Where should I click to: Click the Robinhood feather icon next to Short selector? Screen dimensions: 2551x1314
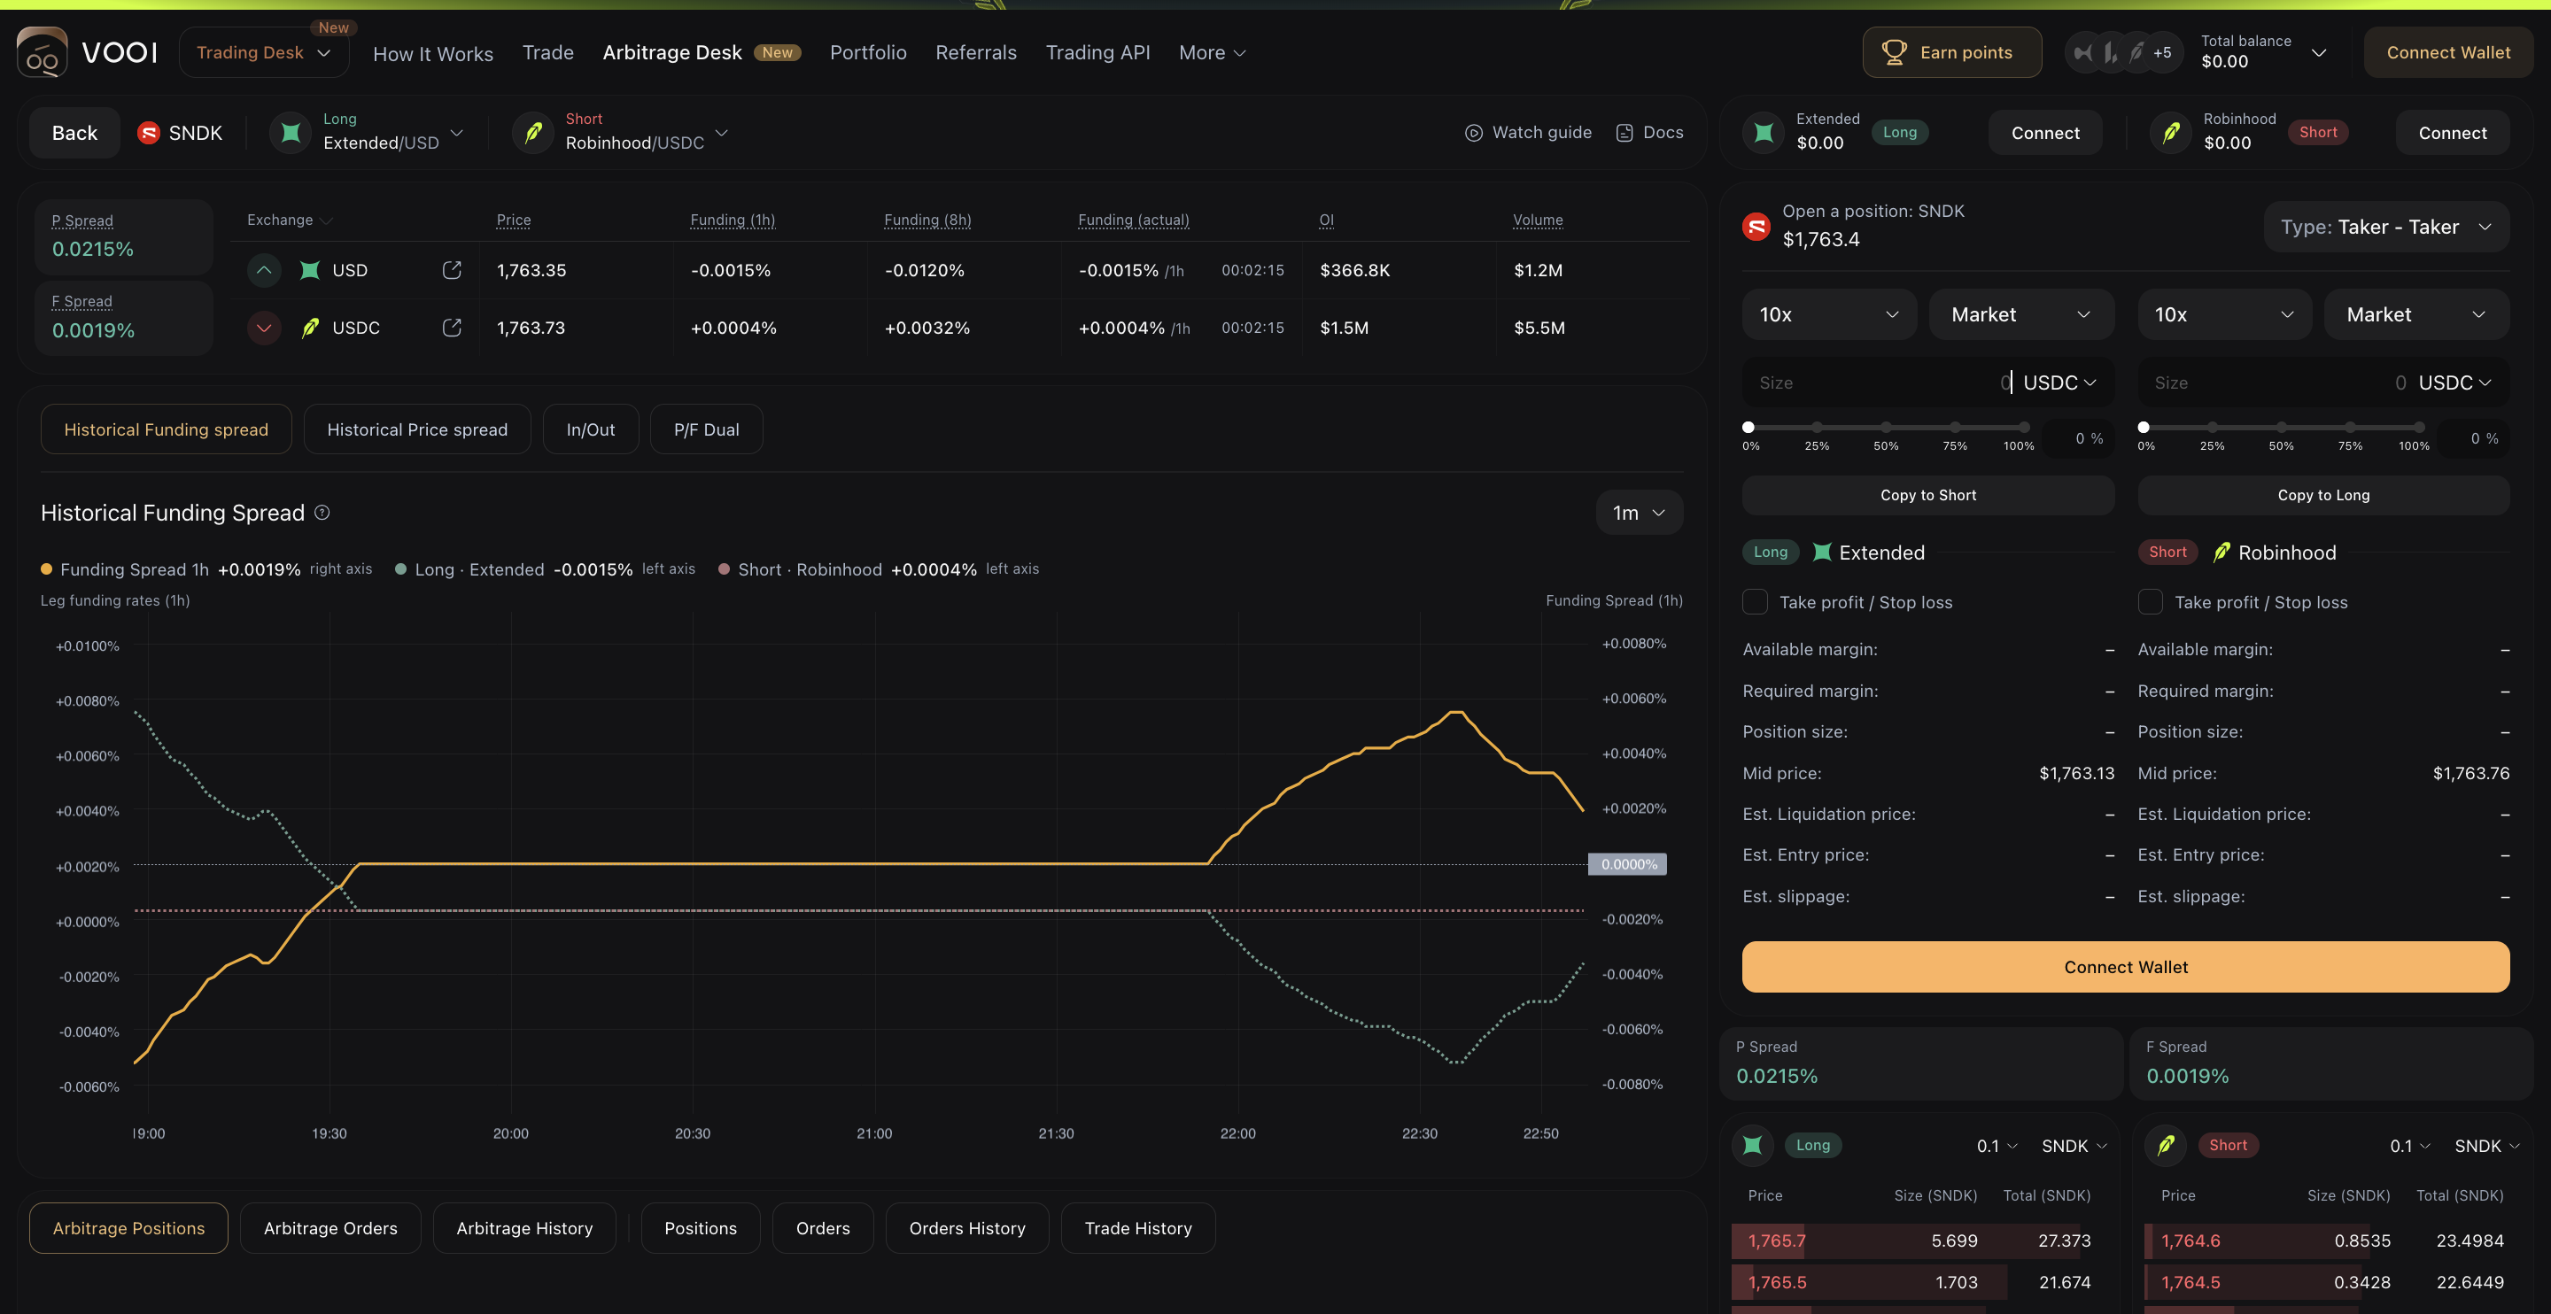coord(532,133)
